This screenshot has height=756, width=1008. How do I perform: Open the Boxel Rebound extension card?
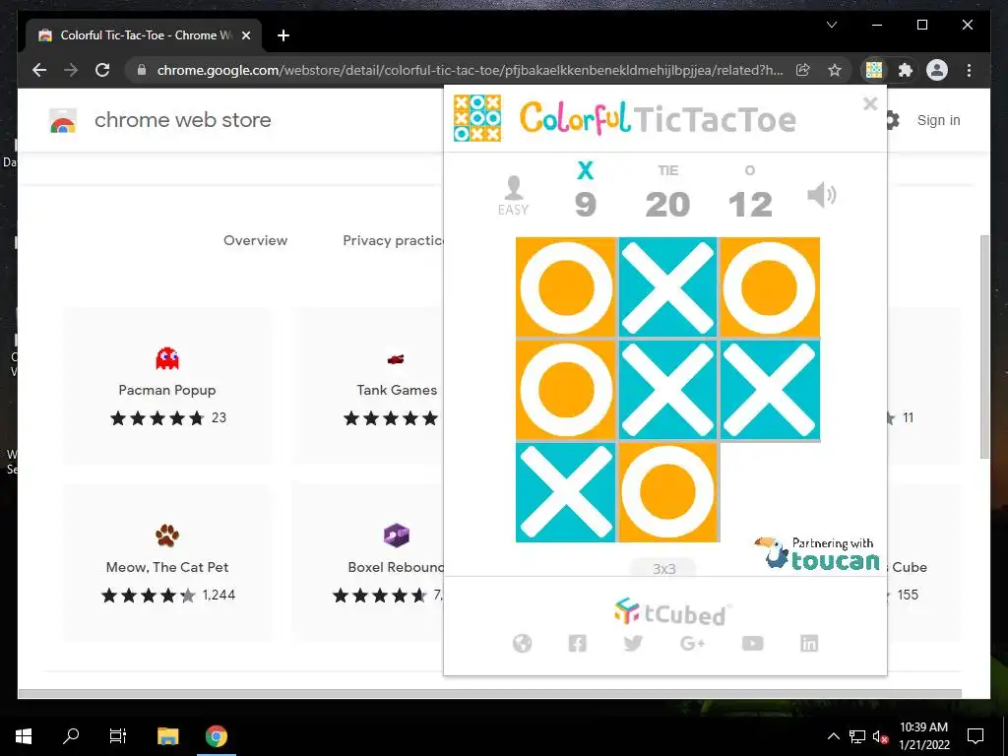click(368, 562)
